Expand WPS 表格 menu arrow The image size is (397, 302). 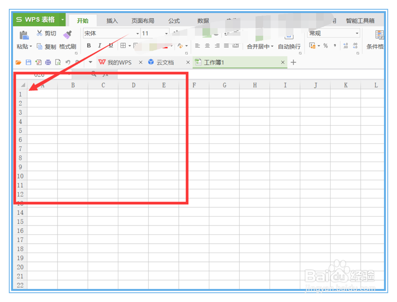(62, 19)
